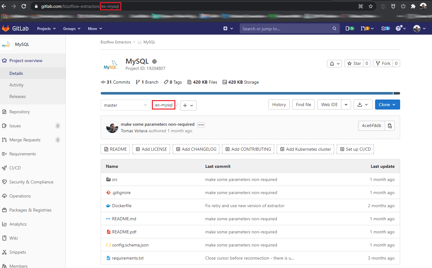Open the src folder
This screenshot has height=268, width=432.
click(x=115, y=179)
